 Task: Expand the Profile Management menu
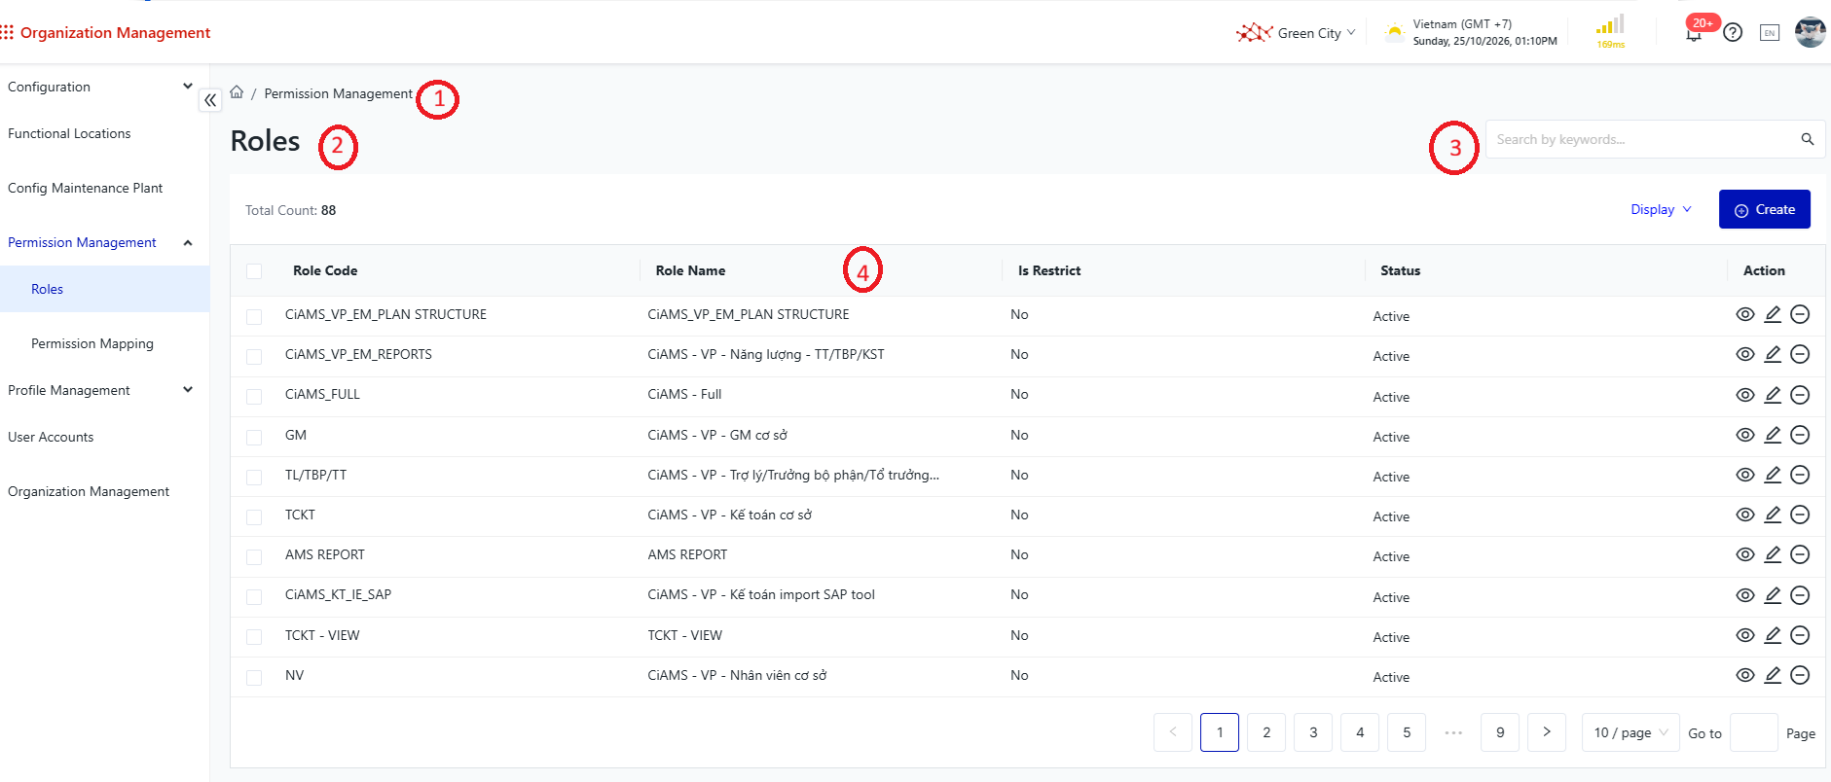coord(104,390)
